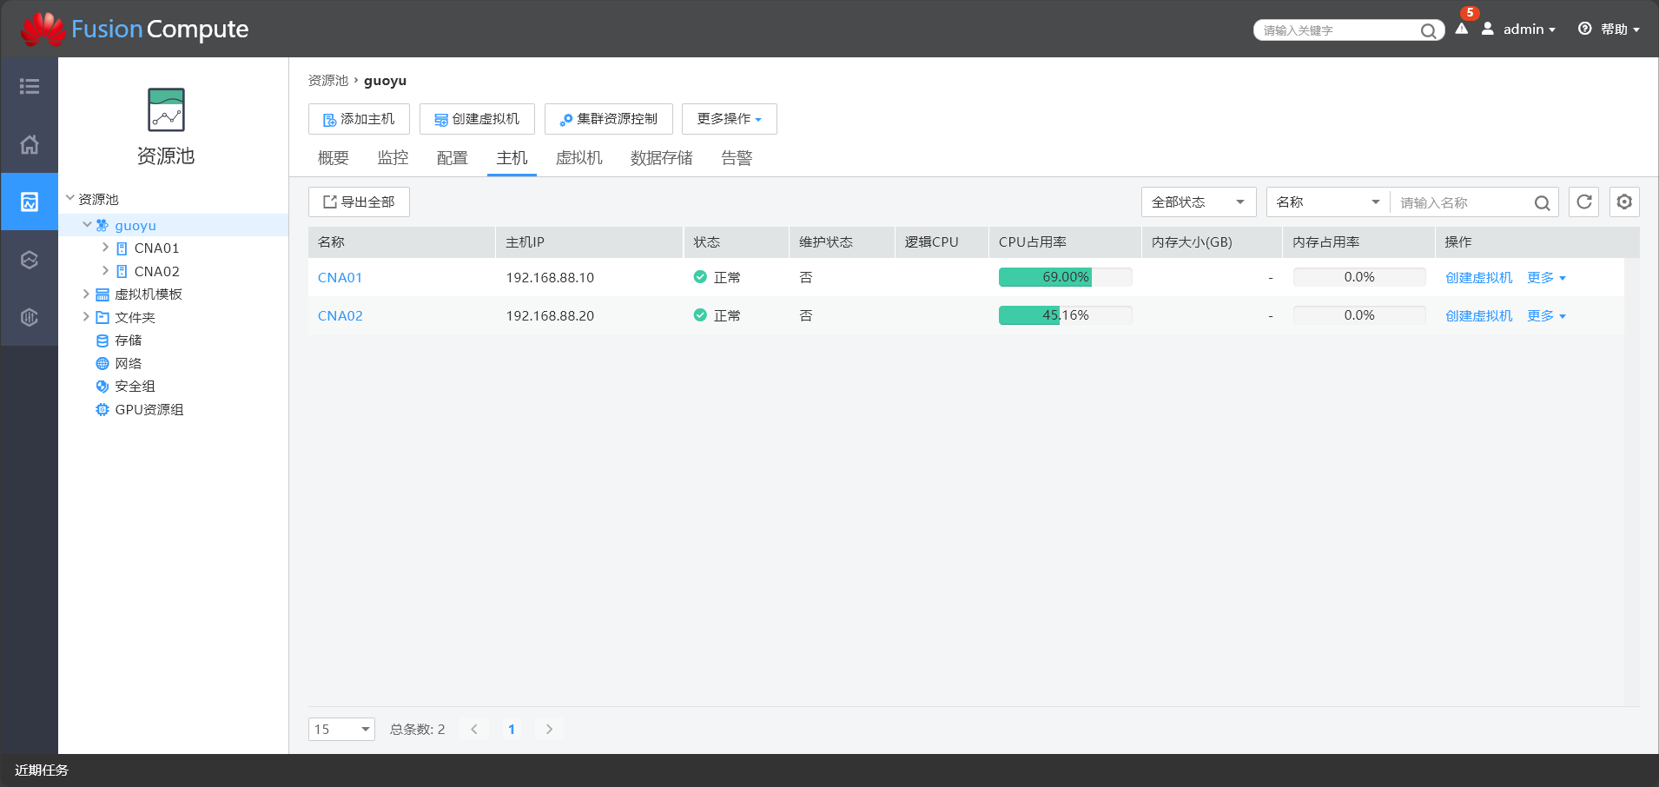Screen dimensions: 1659x787
Task: Switch to the 虚拟机 tab
Action: pyautogui.click(x=579, y=158)
